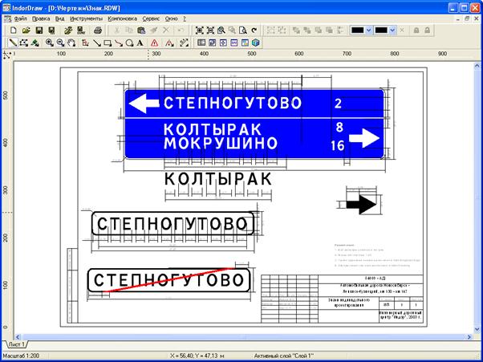This screenshot has width=483, height=362.
Task: Select the Text tool (A icon)
Action: click(x=140, y=43)
